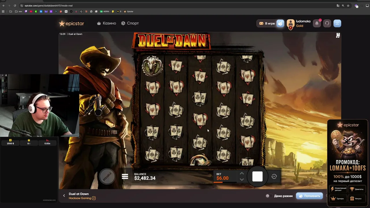Open the YouTube bookmark
The width and height of the screenshot is (370, 208).
[31, 12]
